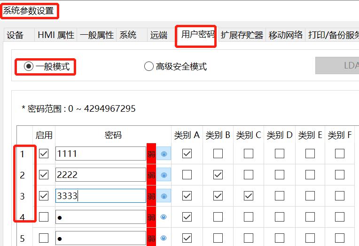Check 类别 C for user 5
Image resolution: width=359 pixels, height=246 pixels.
(249, 238)
